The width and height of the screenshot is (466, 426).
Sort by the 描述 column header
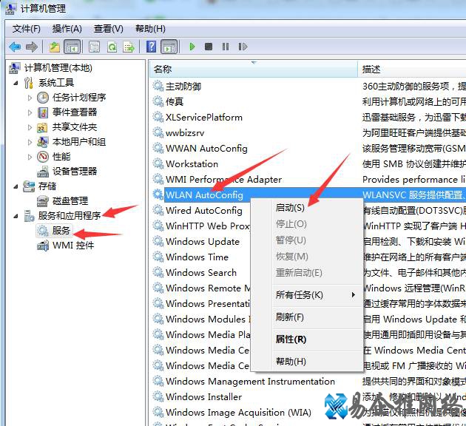[x=412, y=70]
